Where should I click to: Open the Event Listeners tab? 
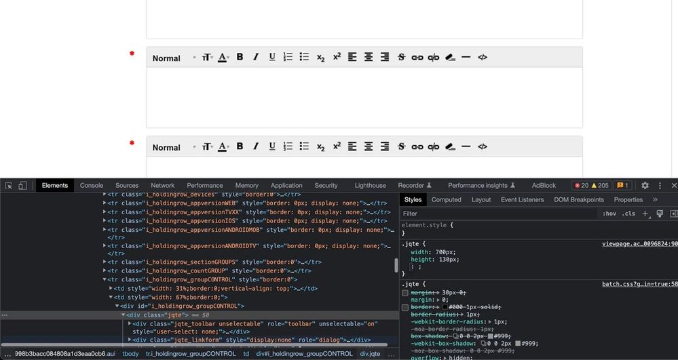[523, 200]
